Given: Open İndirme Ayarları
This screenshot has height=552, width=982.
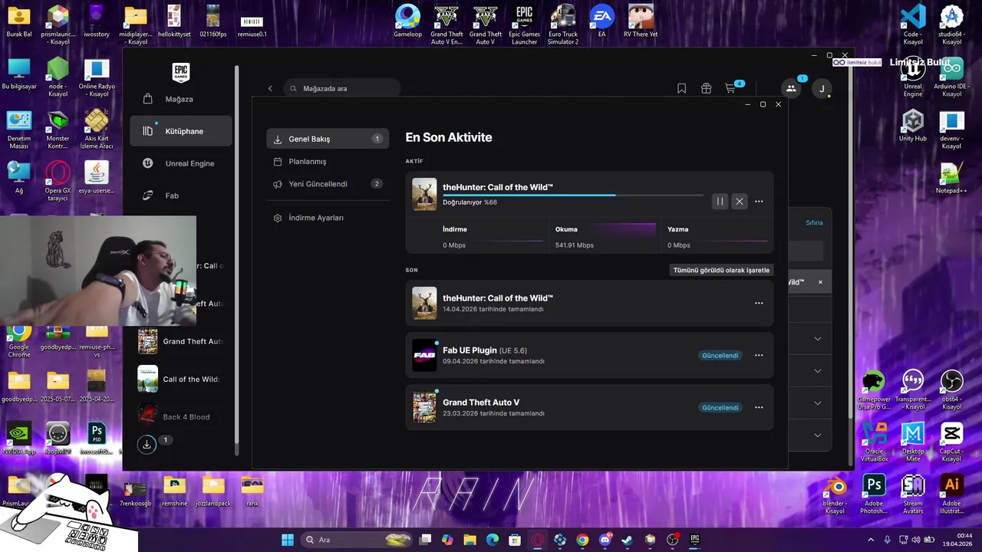Looking at the screenshot, I should (328, 218).
